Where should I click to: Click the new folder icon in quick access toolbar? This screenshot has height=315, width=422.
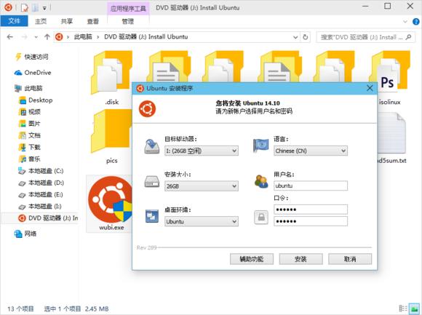pyautogui.click(x=35, y=7)
